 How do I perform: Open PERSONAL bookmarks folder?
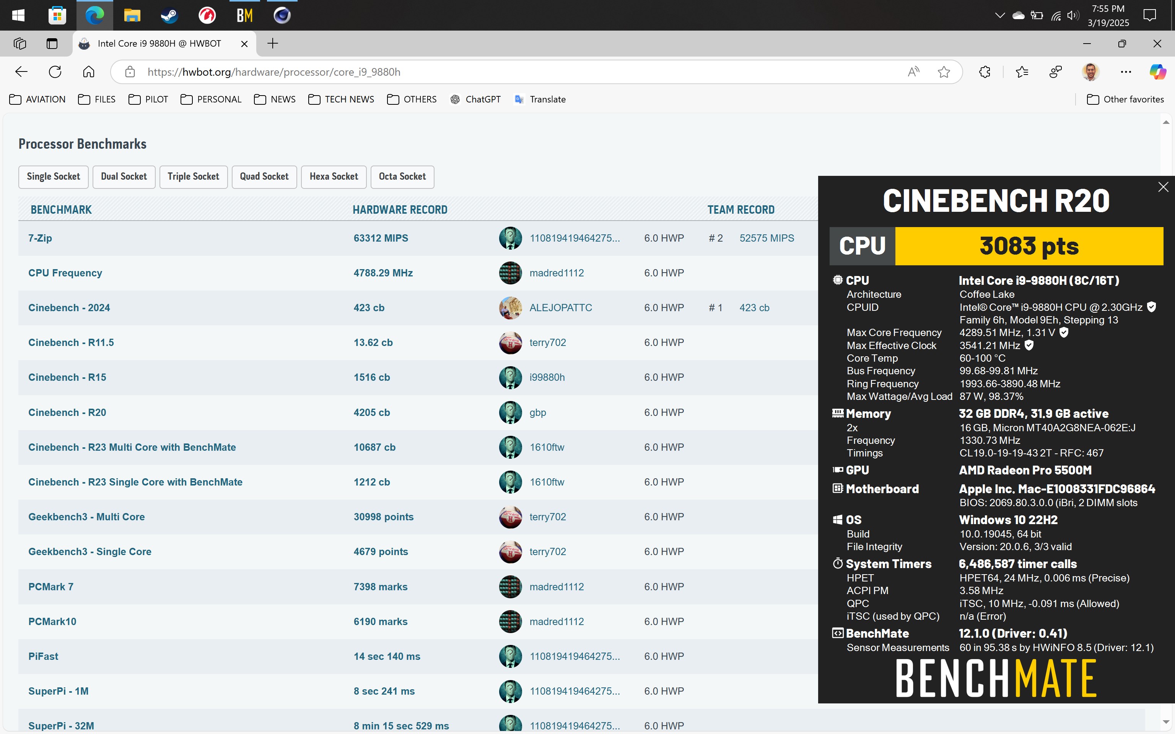211,99
